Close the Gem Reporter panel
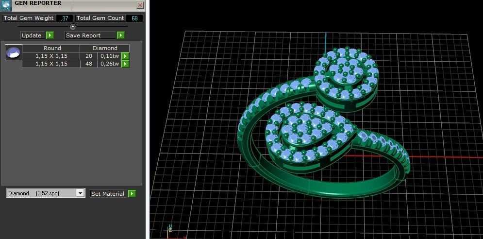 point(140,5)
